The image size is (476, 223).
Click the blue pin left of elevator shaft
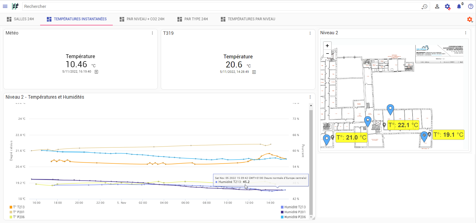pyautogui.click(x=368, y=121)
